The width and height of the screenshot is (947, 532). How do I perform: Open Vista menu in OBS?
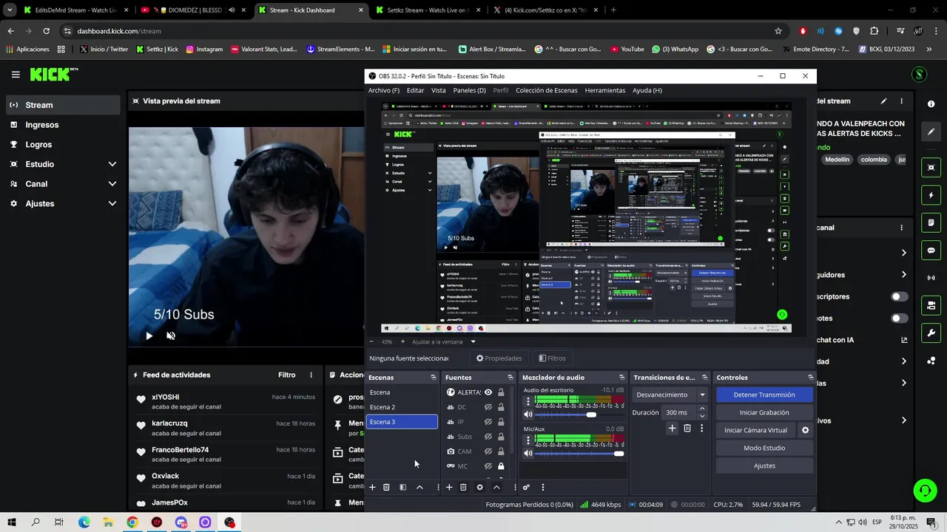point(439,90)
